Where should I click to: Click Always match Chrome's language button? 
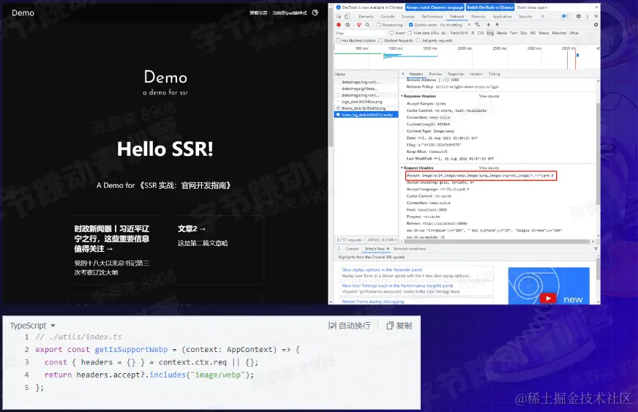click(435, 7)
